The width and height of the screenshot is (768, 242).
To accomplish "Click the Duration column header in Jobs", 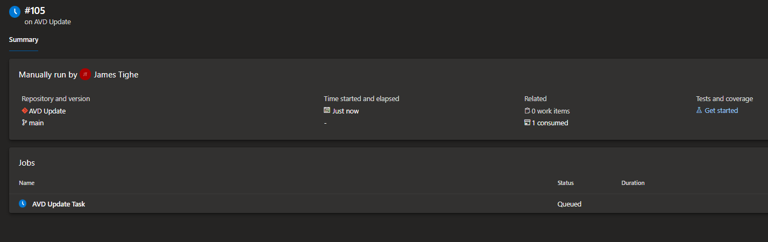I will click(x=633, y=183).
